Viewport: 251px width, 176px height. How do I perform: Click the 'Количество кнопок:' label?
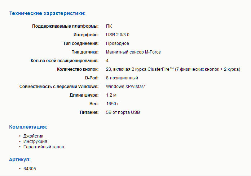pyautogui.click(x=78, y=69)
